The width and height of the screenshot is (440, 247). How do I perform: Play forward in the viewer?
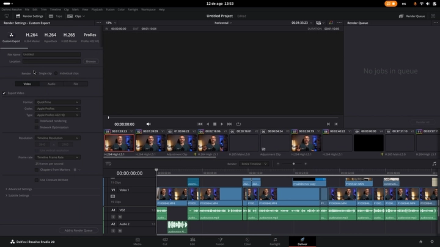[222, 124]
